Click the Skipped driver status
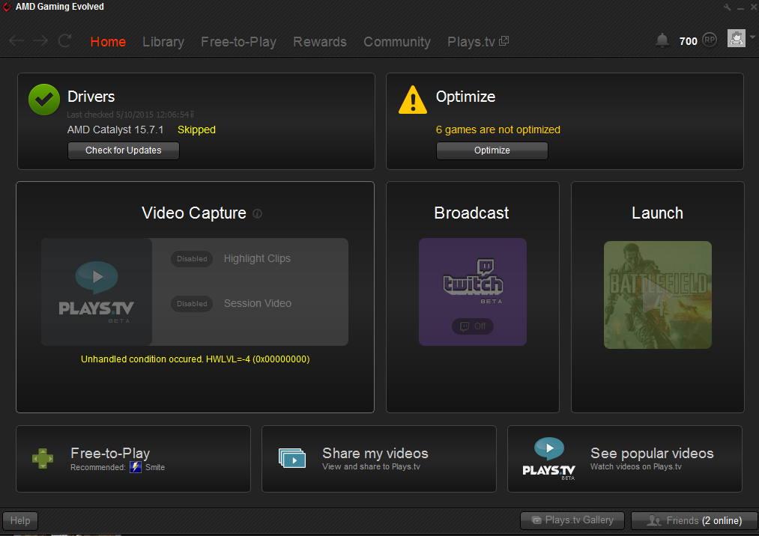Image resolution: width=759 pixels, height=536 pixels. (196, 130)
